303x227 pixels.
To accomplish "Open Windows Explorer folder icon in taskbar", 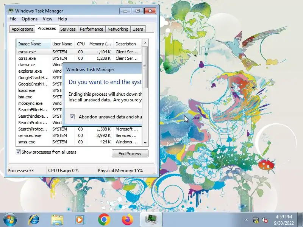I will click(57, 220).
